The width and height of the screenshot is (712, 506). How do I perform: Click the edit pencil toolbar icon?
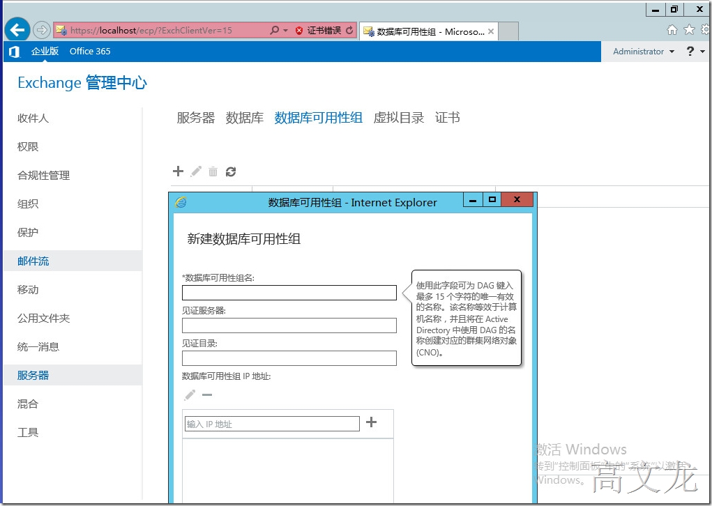[196, 171]
